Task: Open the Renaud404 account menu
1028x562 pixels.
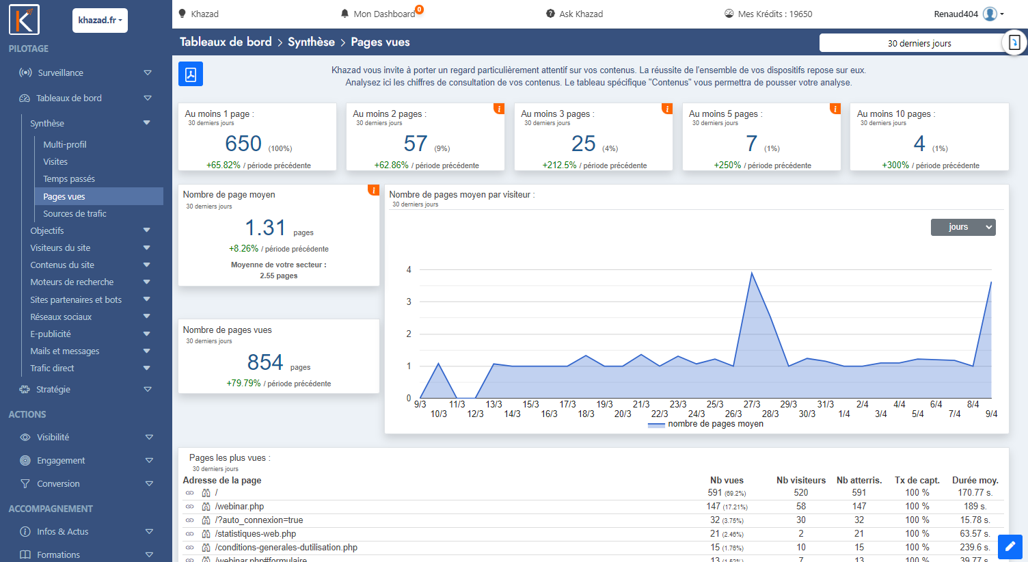Action: pyautogui.click(x=969, y=14)
